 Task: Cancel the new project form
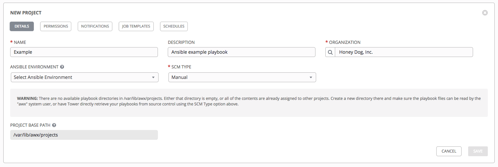449,151
